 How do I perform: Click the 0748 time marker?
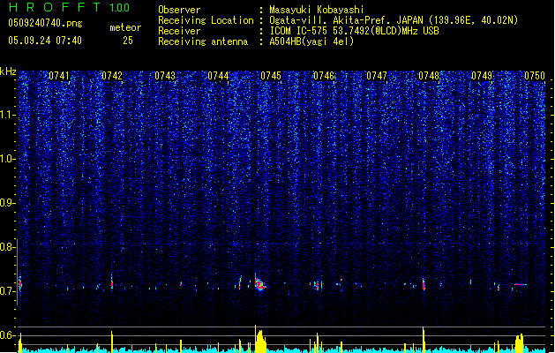point(429,76)
